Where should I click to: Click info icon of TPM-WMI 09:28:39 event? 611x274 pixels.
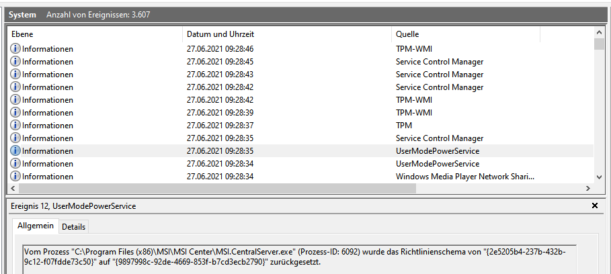pyautogui.click(x=15, y=112)
